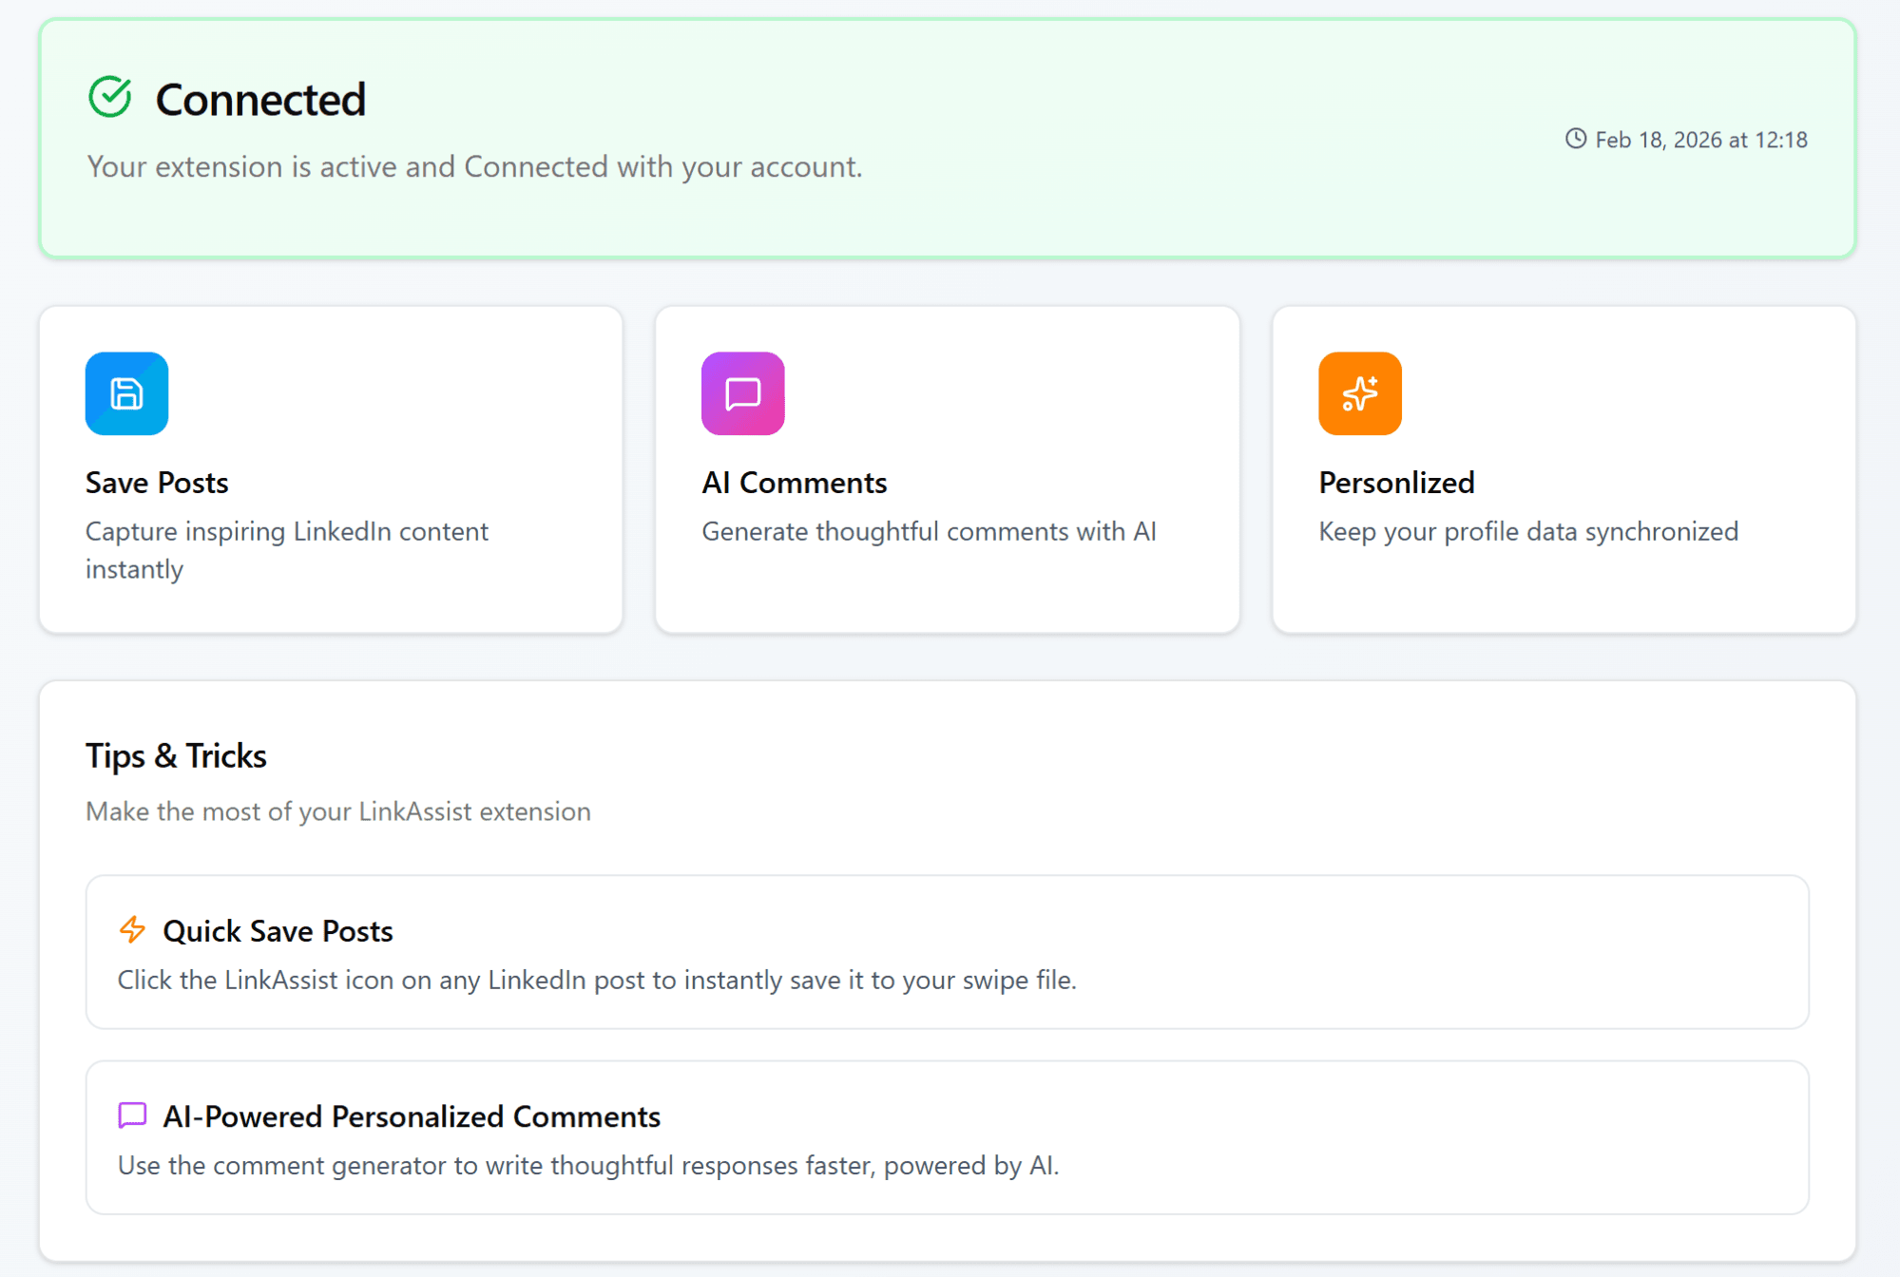
Task: Click the Feb 18, 2026 timestamp text
Action: click(x=1700, y=140)
